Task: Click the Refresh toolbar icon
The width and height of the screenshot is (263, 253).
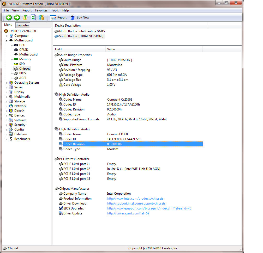Action: tap(33, 17)
